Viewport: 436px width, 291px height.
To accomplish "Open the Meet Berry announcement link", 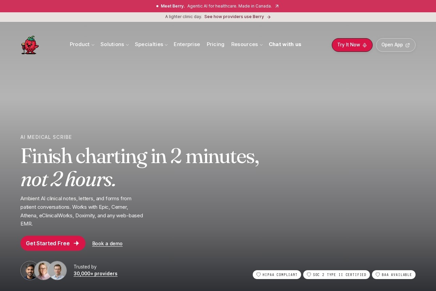I will click(218, 6).
